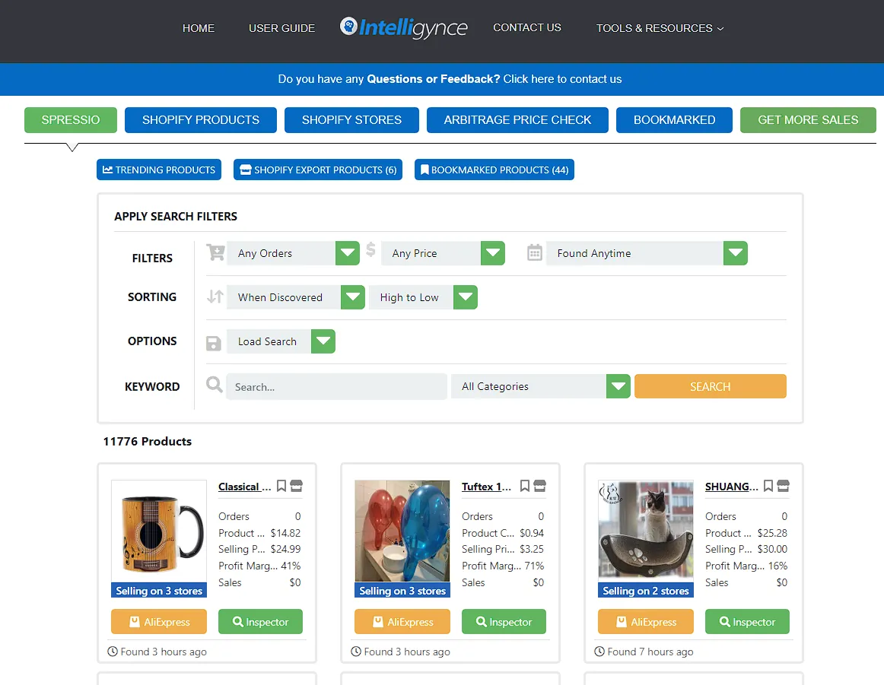Bookmark the SHUANG cat bed product
The height and width of the screenshot is (685, 884).
point(768,486)
